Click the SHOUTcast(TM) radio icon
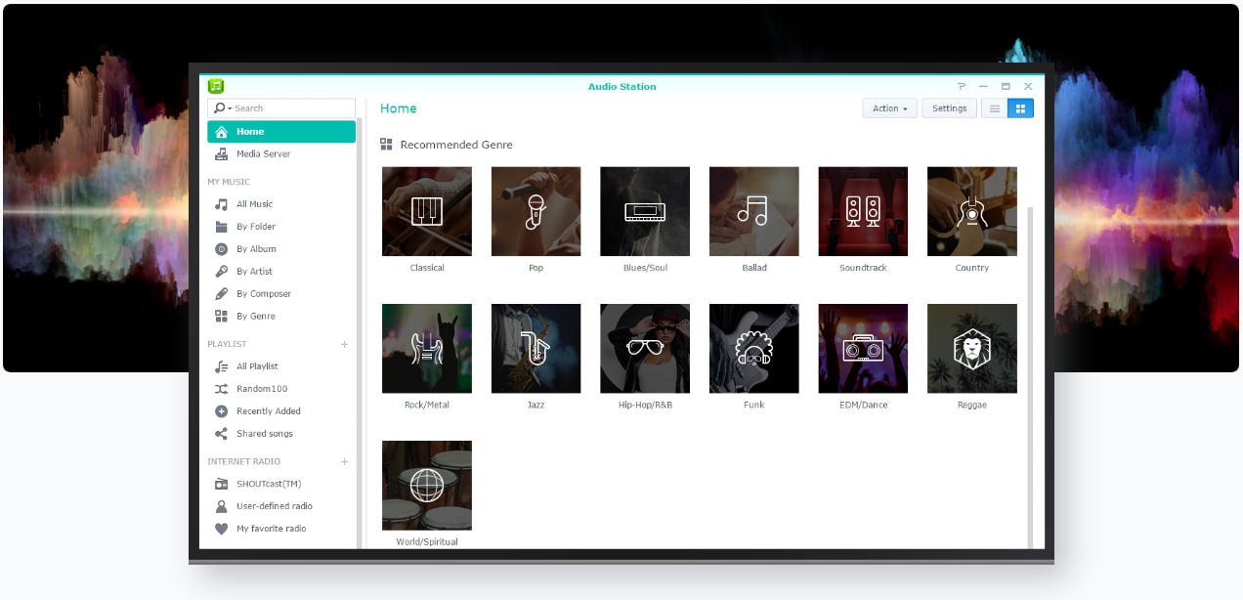The width and height of the screenshot is (1243, 600). coord(221,484)
